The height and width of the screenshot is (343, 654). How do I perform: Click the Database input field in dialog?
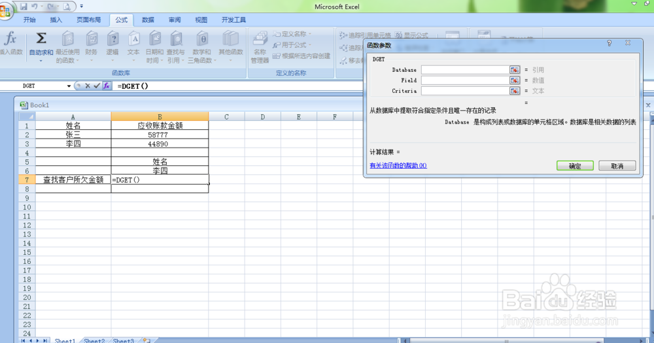click(466, 70)
